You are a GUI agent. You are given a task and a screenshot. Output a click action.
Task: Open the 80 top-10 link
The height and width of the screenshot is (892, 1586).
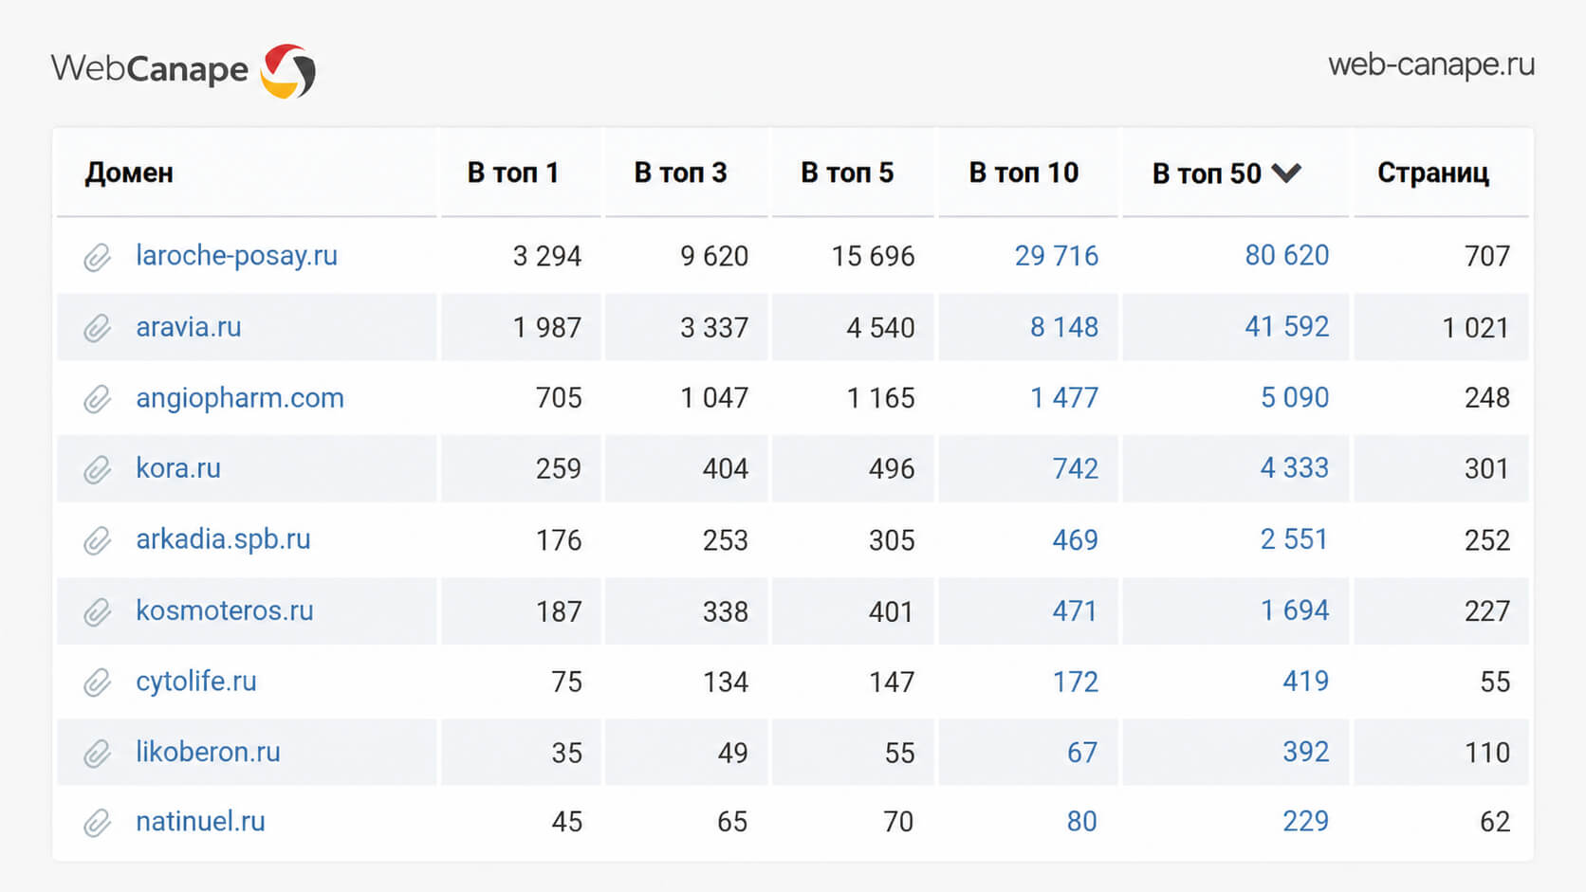(1082, 822)
